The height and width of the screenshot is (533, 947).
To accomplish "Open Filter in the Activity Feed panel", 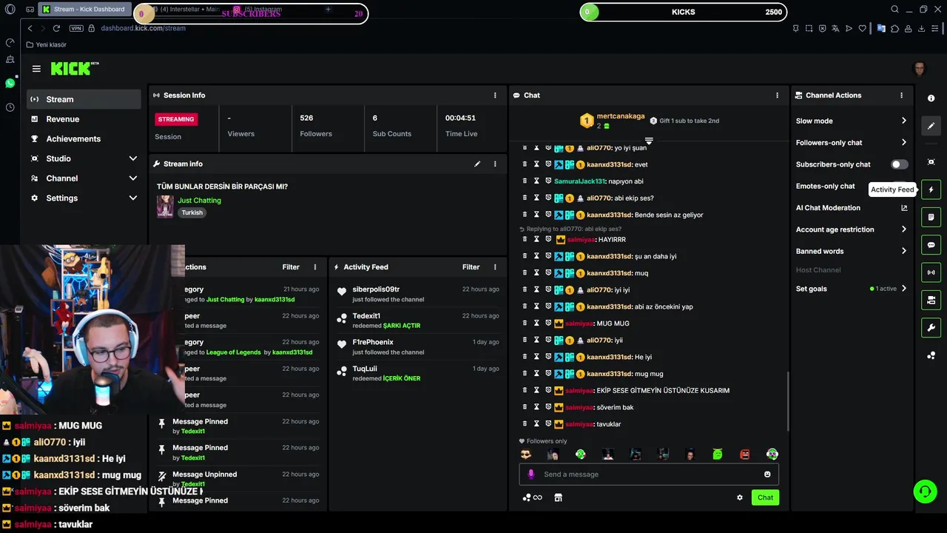I will click(471, 267).
